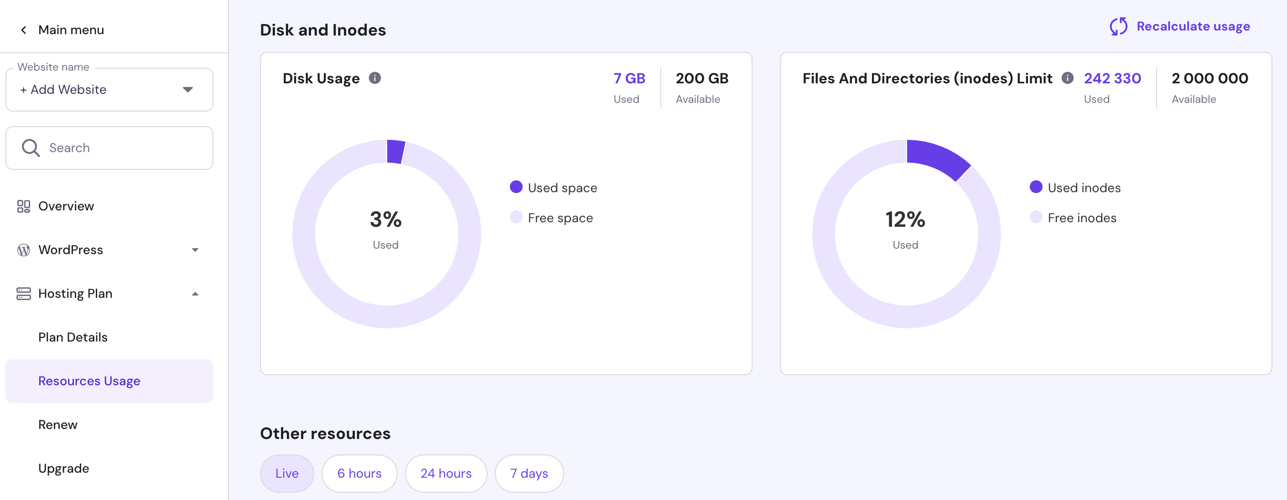Click the Recalculate usage refresh icon
Screen dimensions: 1287x500
(x=1118, y=26)
